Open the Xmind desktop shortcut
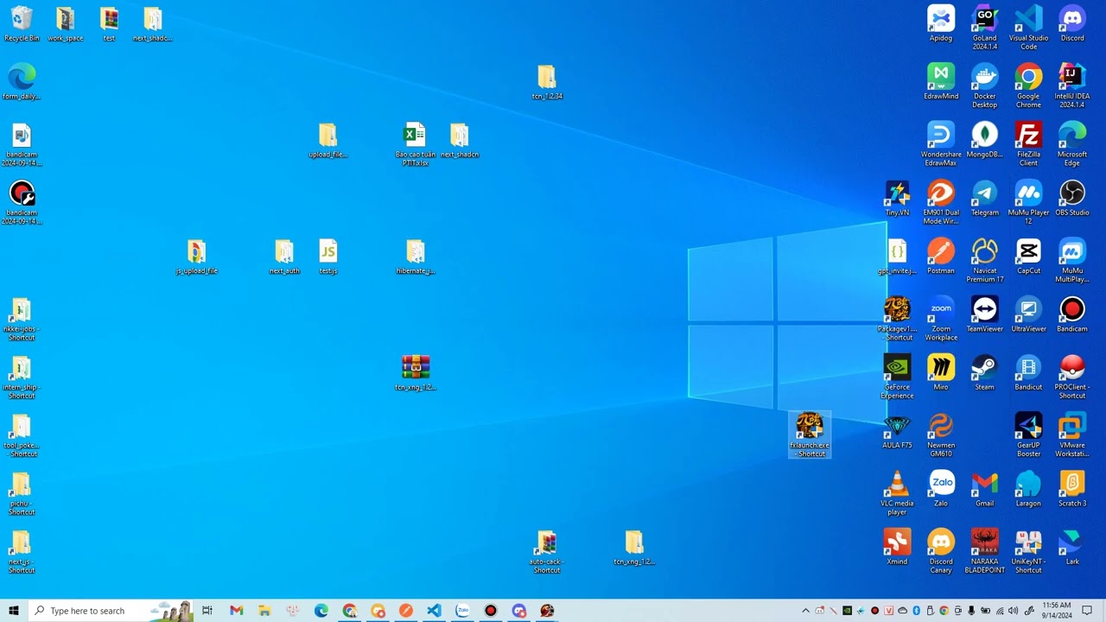The height and width of the screenshot is (622, 1106). pyautogui.click(x=897, y=547)
